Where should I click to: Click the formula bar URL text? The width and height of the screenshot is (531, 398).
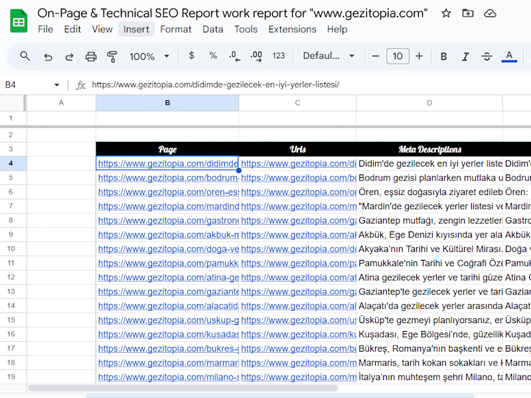pos(216,85)
